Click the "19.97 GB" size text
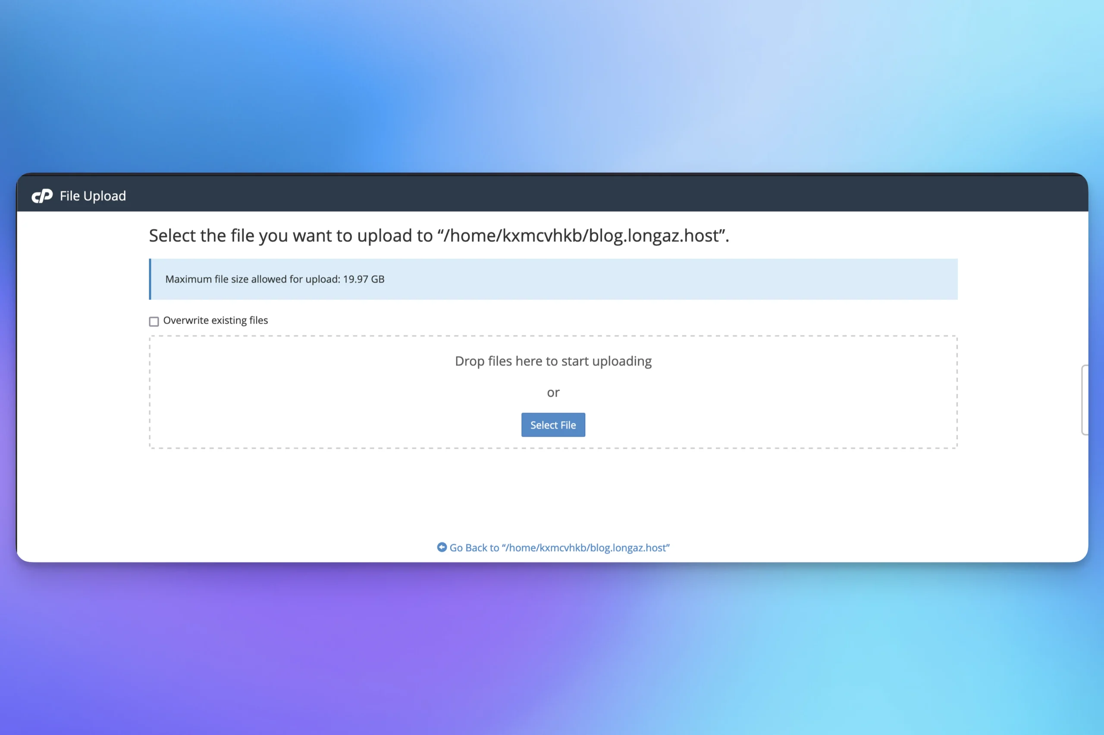 click(x=364, y=279)
